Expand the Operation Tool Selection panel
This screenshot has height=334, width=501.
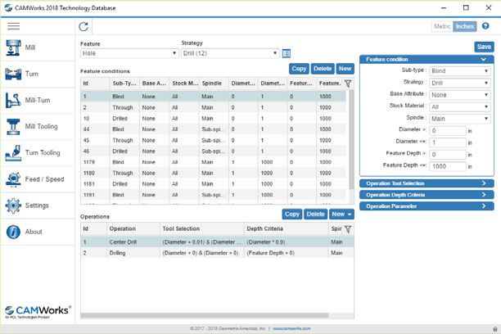point(426,183)
